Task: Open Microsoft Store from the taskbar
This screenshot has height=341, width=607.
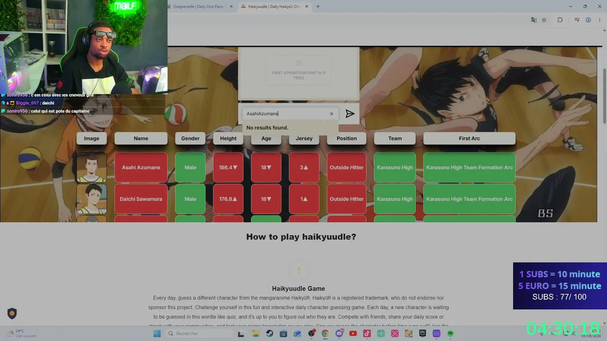Action: 283,333
